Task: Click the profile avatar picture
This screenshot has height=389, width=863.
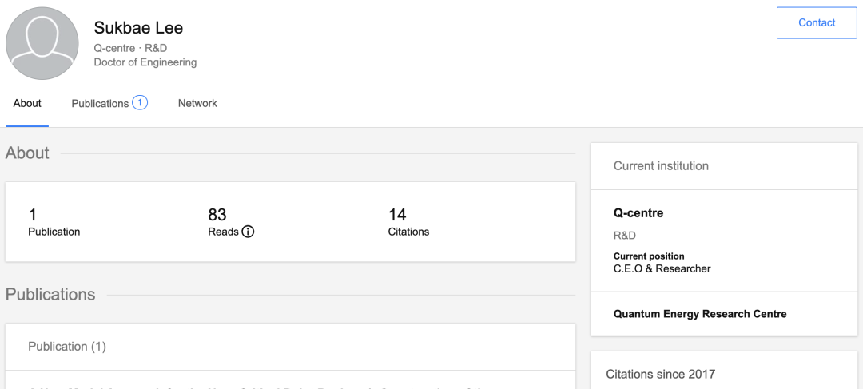Action: click(x=42, y=43)
